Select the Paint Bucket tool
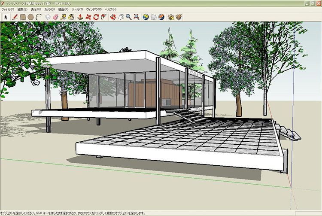This screenshot has height=216, width=322. click(x=71, y=17)
